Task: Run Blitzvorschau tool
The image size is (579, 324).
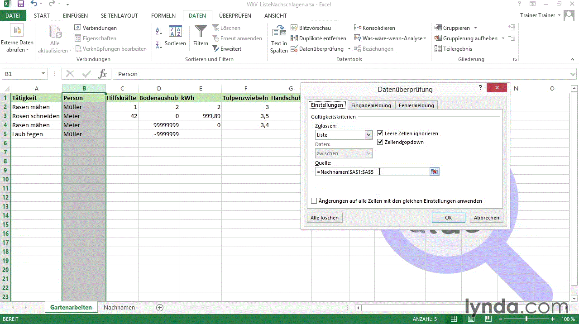Action: (311, 28)
